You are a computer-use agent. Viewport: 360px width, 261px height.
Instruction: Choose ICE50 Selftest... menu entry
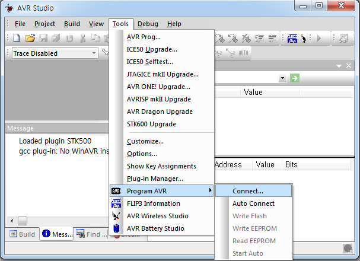162,62
